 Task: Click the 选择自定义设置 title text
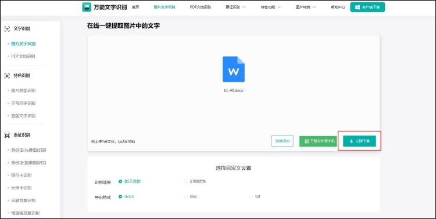tap(234, 167)
